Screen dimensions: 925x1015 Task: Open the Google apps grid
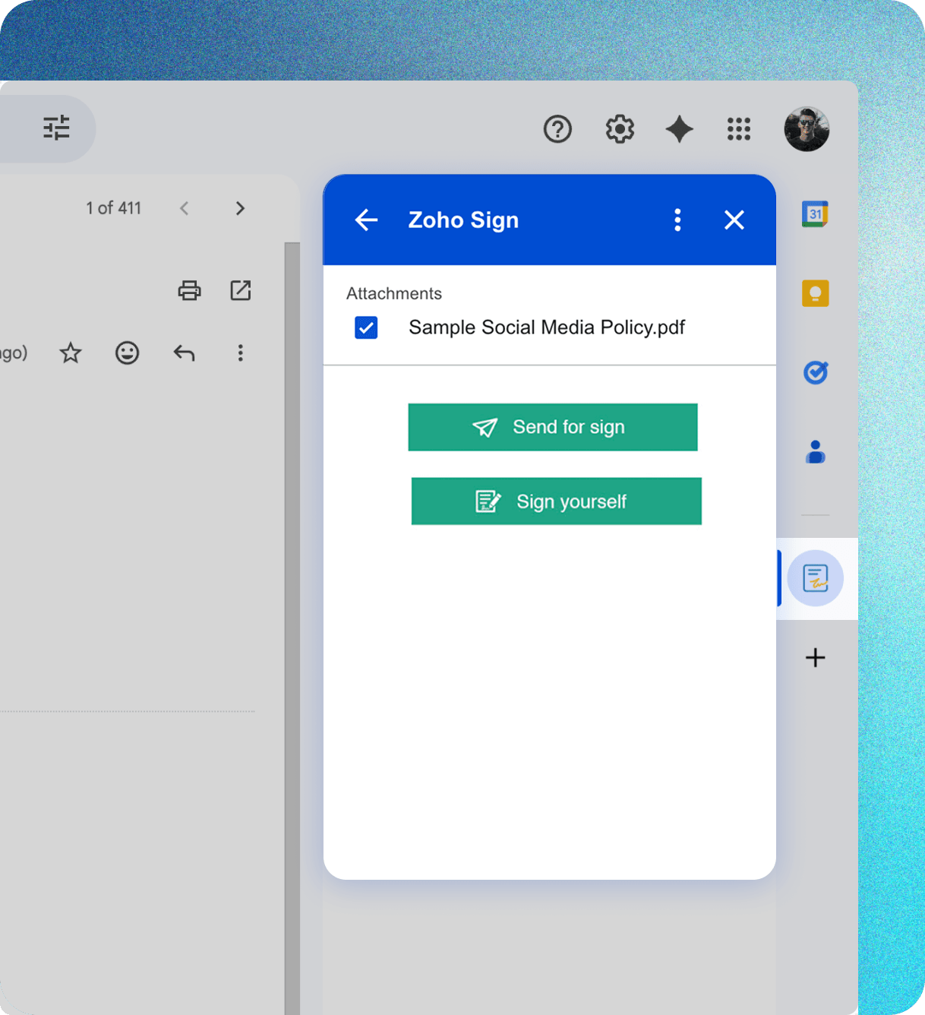738,129
